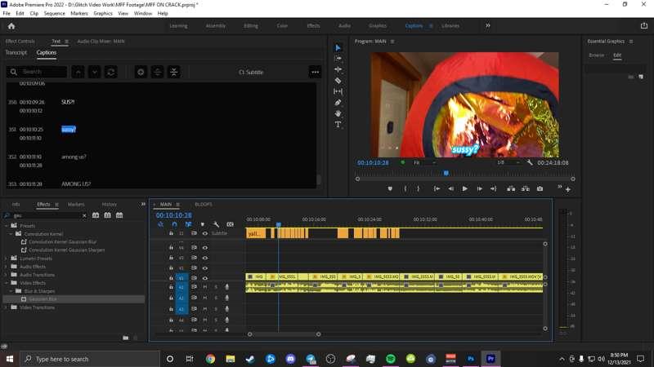Viewport: 654px width, 367px height.
Task: Open the Sequence menu
Action: [55, 13]
